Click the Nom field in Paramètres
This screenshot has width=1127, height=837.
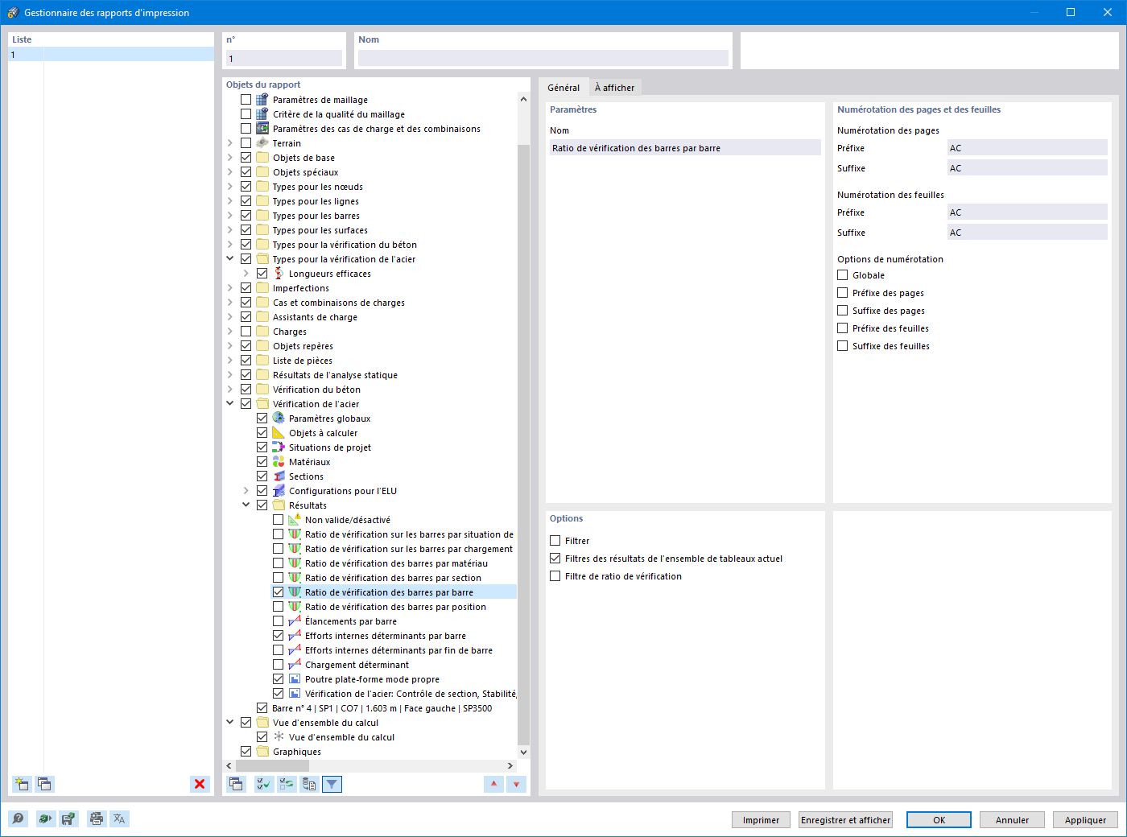coord(685,148)
